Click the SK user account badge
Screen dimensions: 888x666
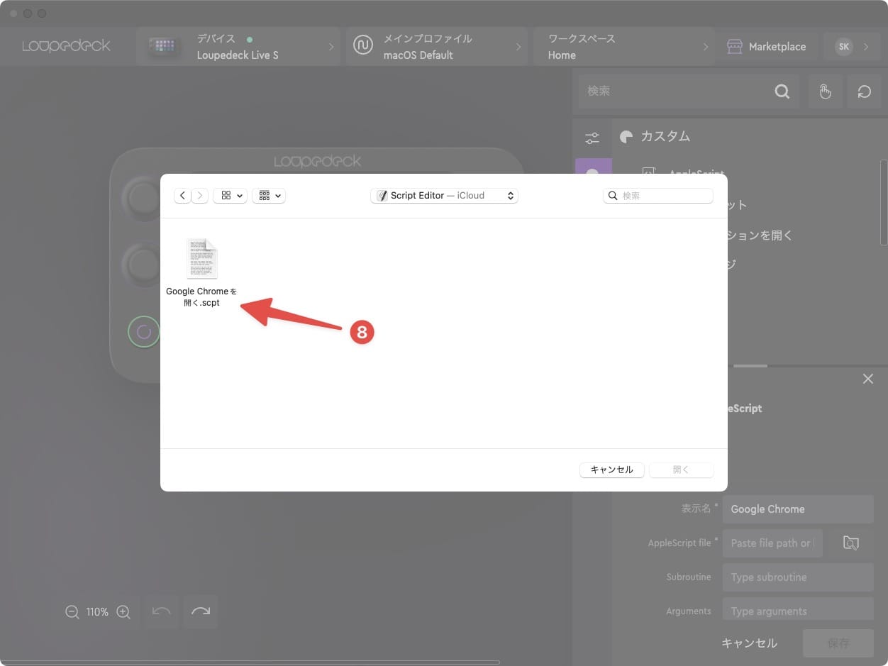844,47
